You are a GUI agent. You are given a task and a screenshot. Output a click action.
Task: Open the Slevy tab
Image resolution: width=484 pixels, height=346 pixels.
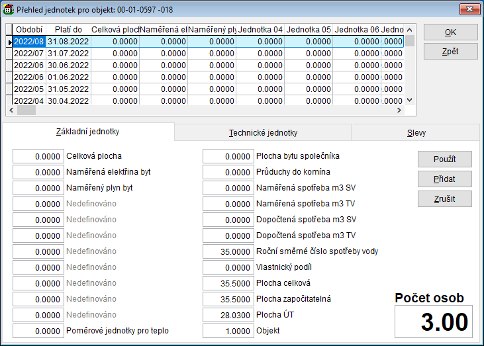tap(416, 132)
